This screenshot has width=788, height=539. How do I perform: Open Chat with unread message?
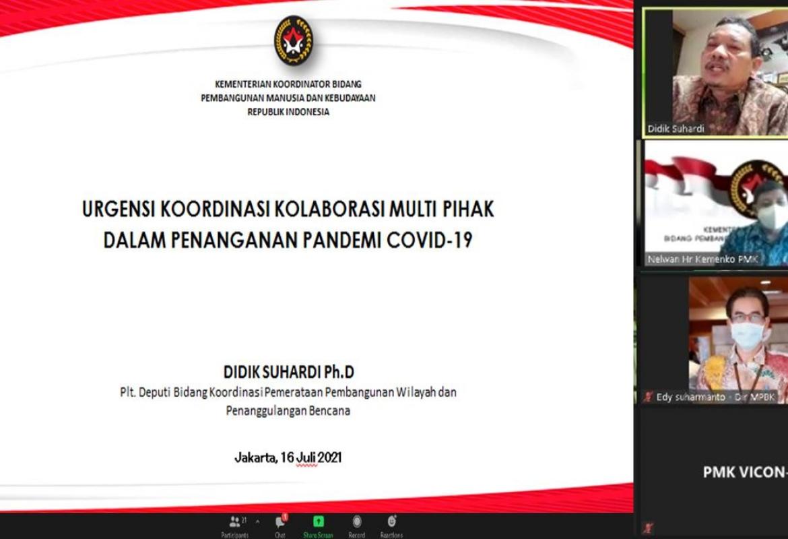(280, 524)
